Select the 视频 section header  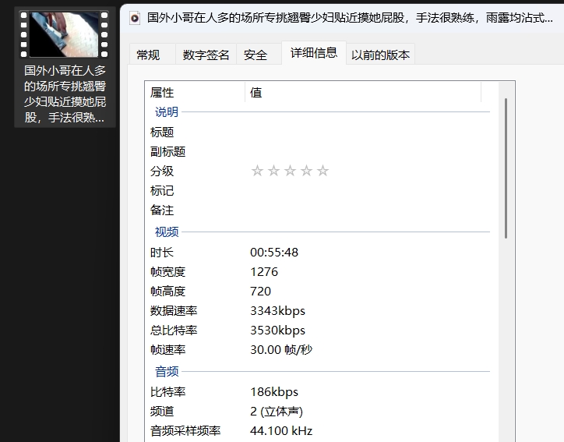pyautogui.click(x=167, y=232)
